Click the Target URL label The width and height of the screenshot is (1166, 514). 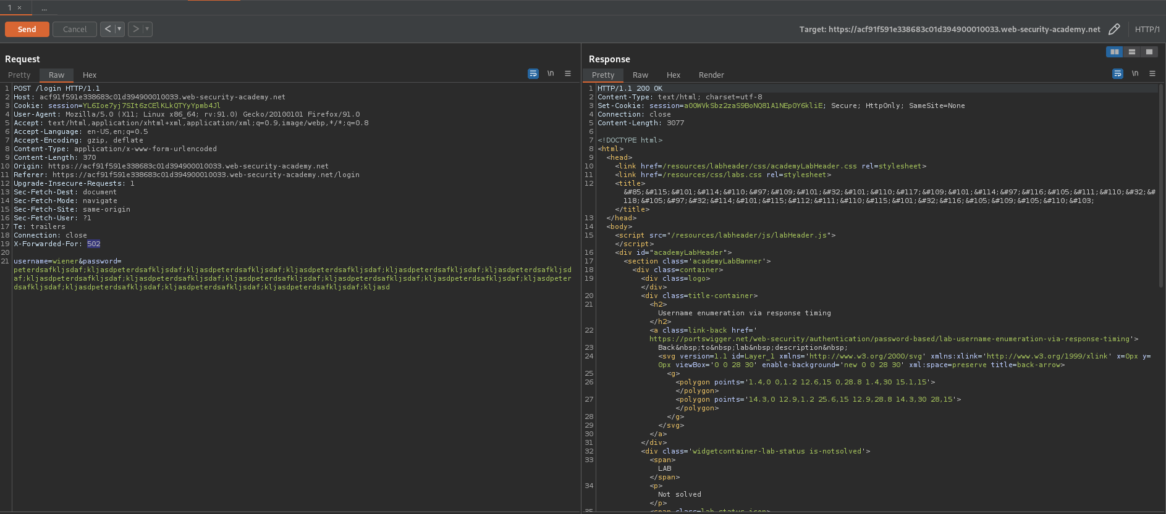click(950, 29)
